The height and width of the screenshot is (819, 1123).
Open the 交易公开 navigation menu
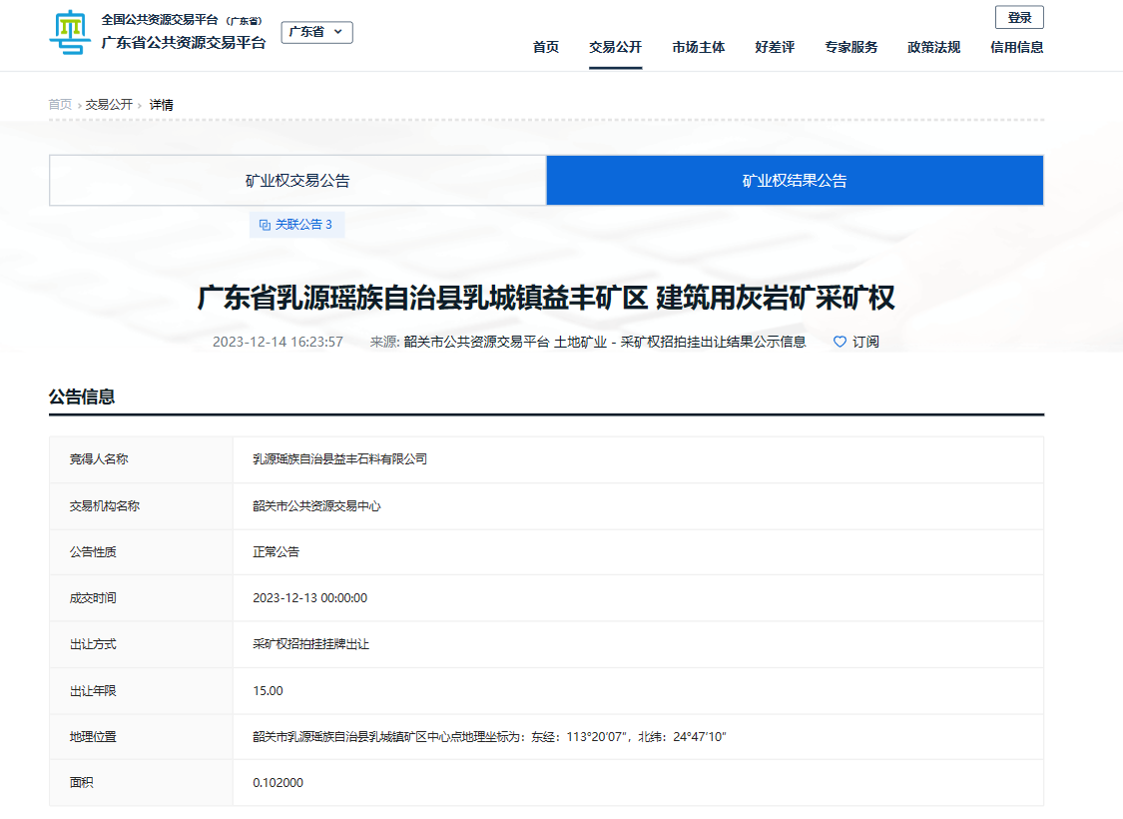615,47
